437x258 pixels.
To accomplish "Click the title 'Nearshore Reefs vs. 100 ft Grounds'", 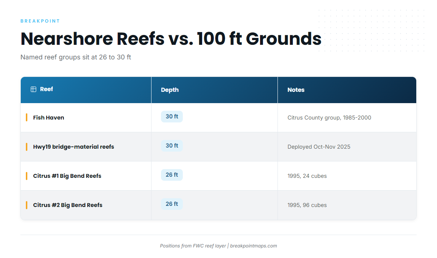I will [x=171, y=39].
